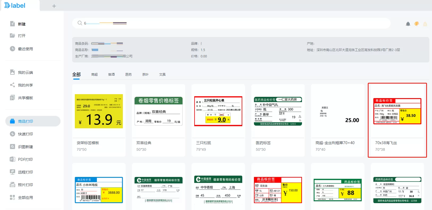Open the 共享模板 template icon
Viewport: 432px width, 210px height.
[12, 98]
